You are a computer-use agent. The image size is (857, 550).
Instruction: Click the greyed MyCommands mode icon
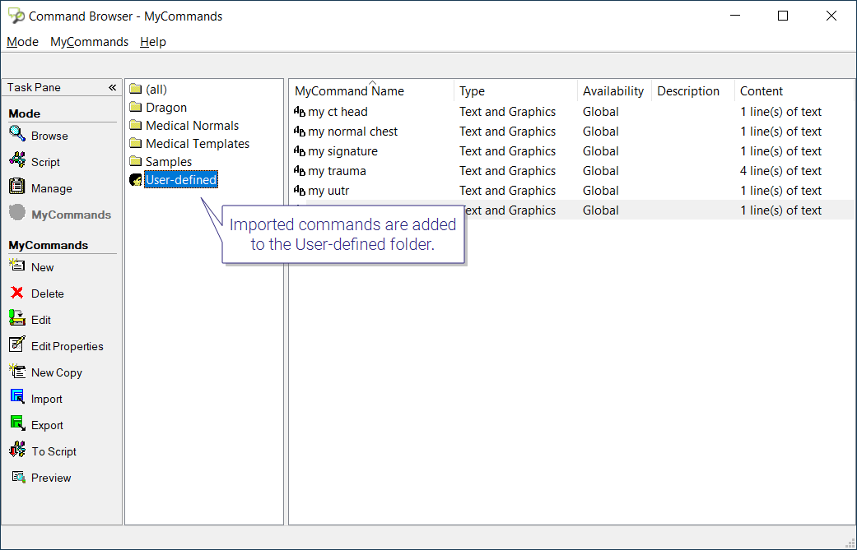tap(17, 212)
